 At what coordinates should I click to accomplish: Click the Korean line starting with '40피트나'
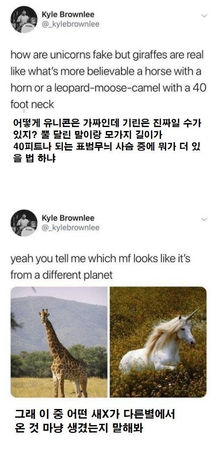(x=107, y=147)
